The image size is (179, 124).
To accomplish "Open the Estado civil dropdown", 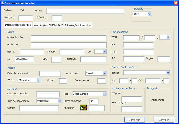I will coord(104,73).
